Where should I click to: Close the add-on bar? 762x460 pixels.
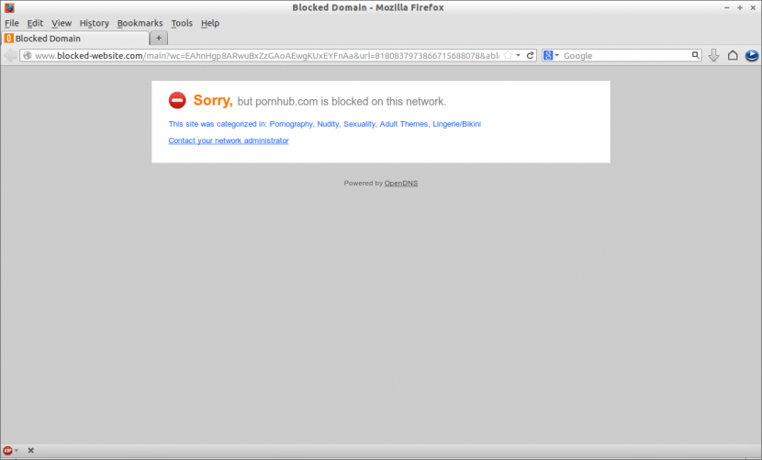tap(30, 450)
